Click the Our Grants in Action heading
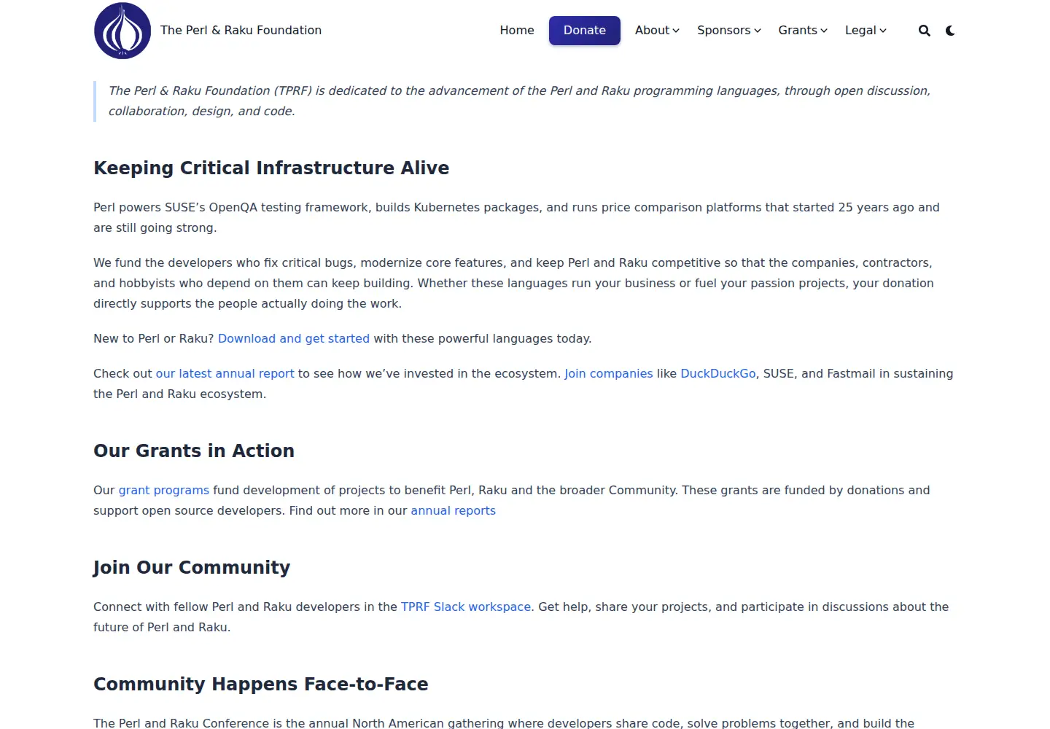This screenshot has width=1050, height=729. pyautogui.click(x=194, y=451)
